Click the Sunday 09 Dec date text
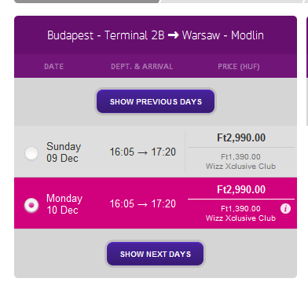The height and width of the screenshot is (293, 308). 64,152
